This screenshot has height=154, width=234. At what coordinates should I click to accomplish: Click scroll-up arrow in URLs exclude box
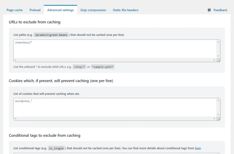[218, 42]
